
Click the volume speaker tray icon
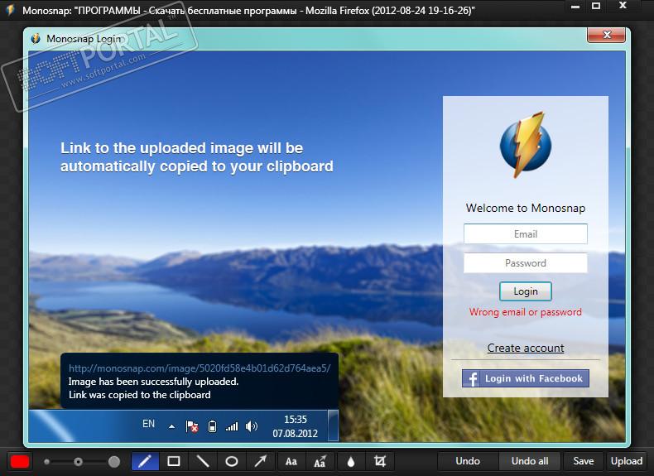[x=252, y=426]
